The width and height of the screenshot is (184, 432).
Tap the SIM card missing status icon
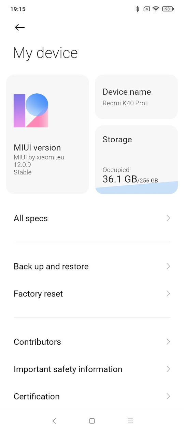[146, 9]
